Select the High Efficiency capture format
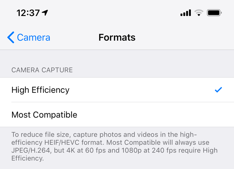Viewport: 234px width, 169px height. tap(117, 90)
